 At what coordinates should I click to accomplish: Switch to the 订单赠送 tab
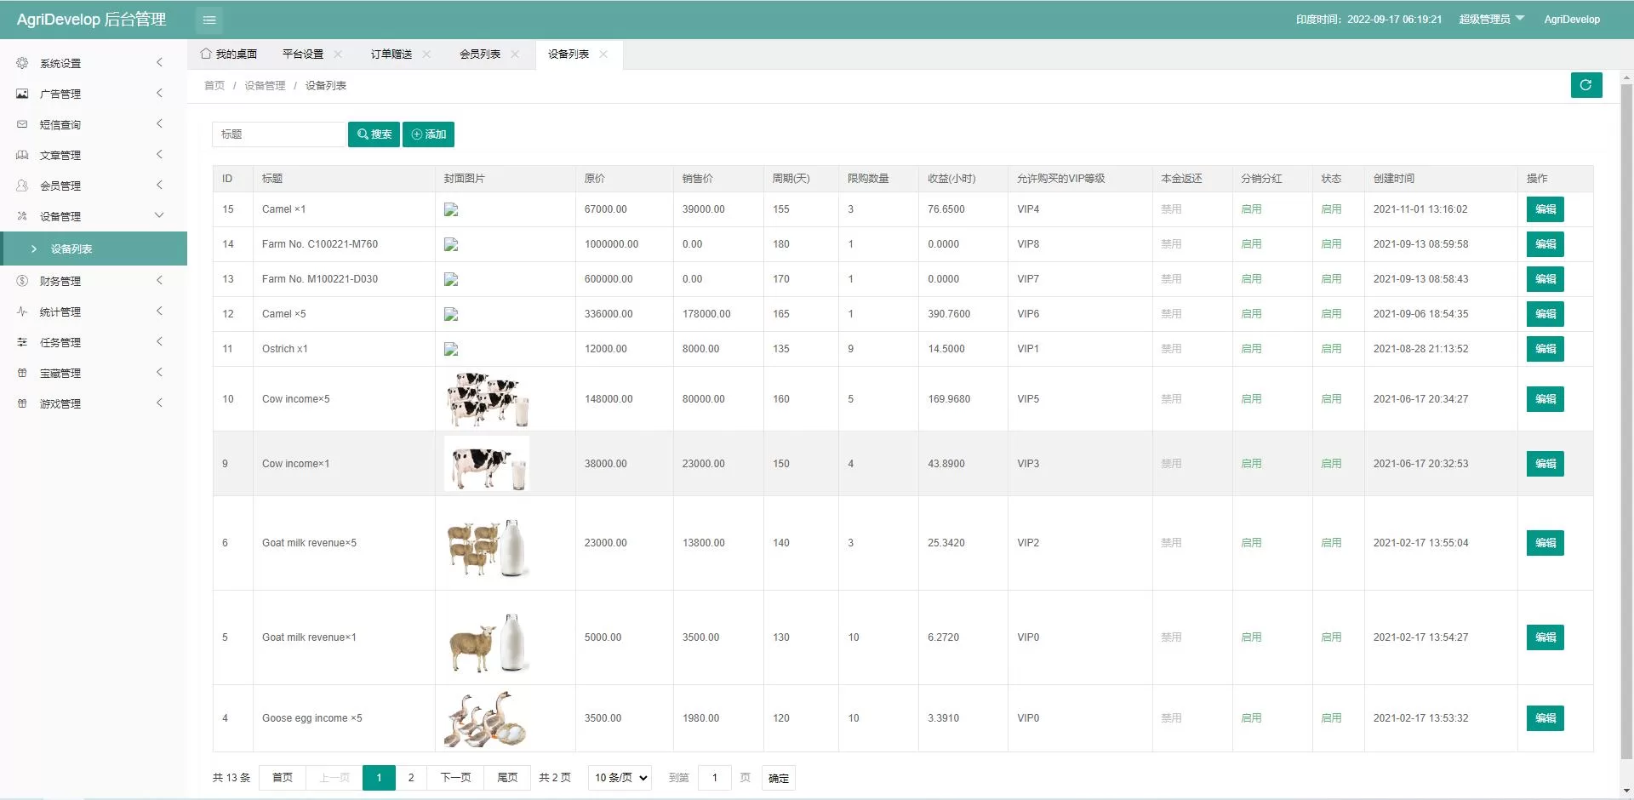coord(391,54)
